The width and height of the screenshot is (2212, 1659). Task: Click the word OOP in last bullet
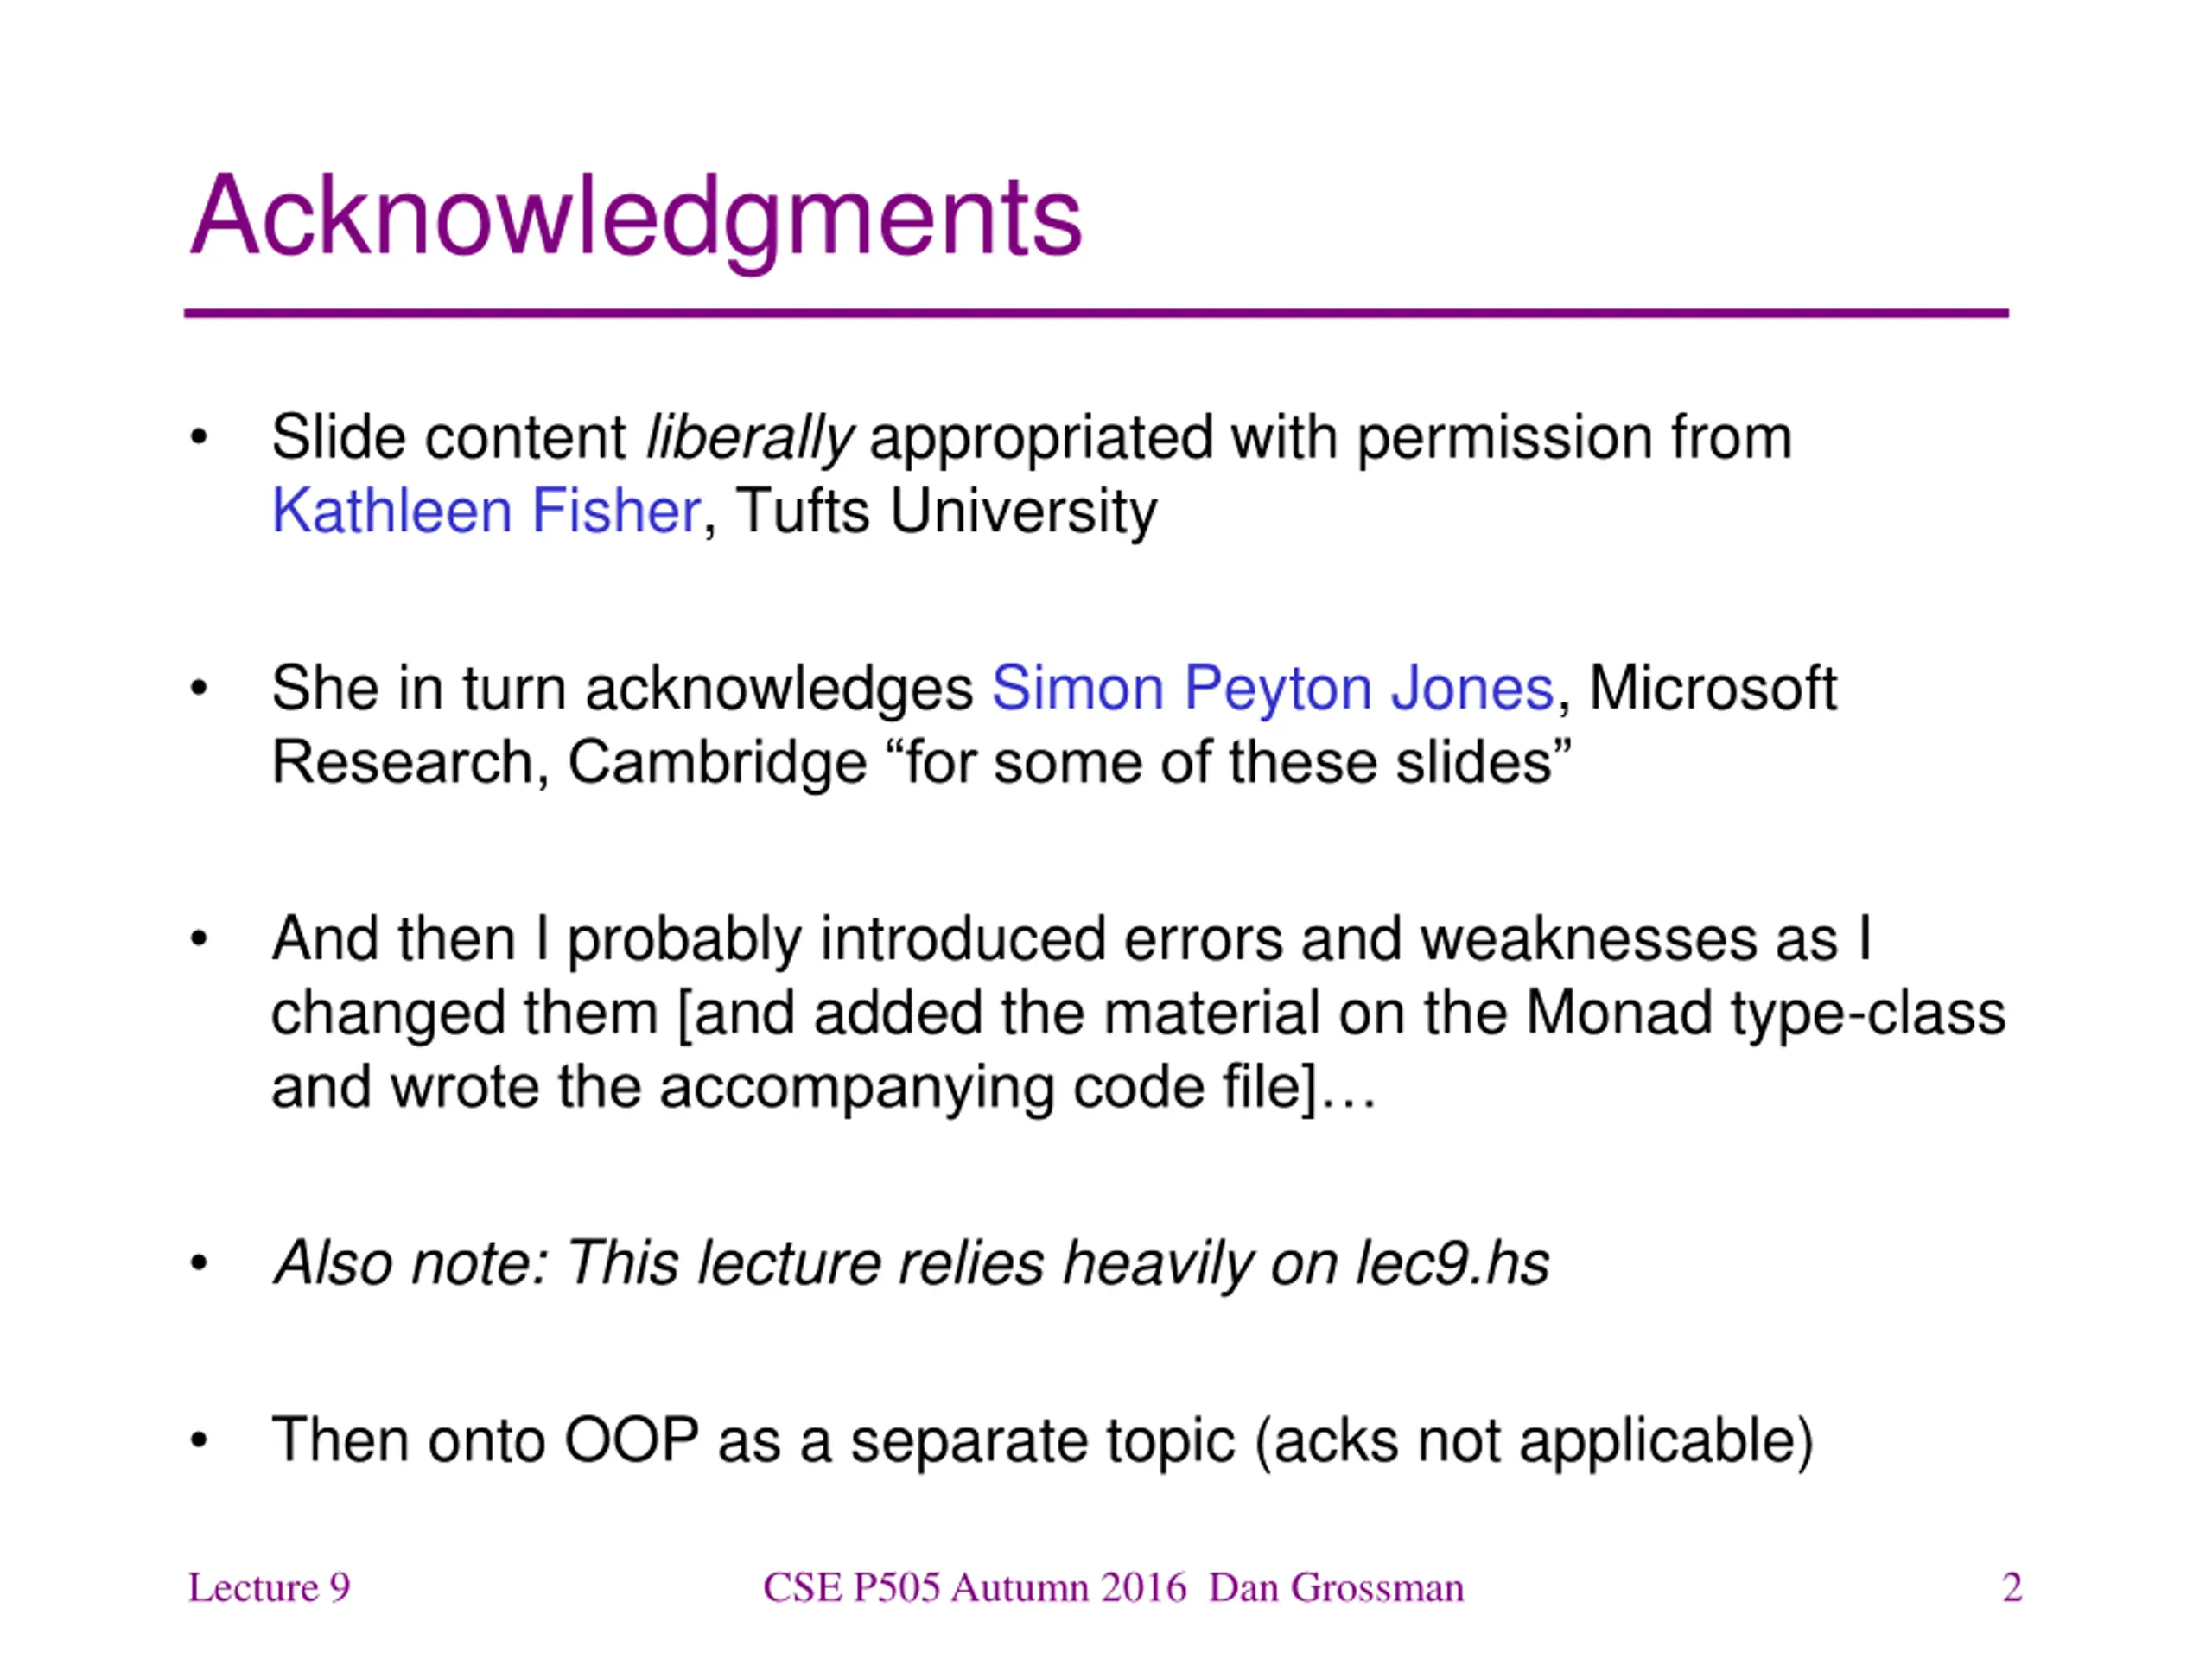point(631,1441)
